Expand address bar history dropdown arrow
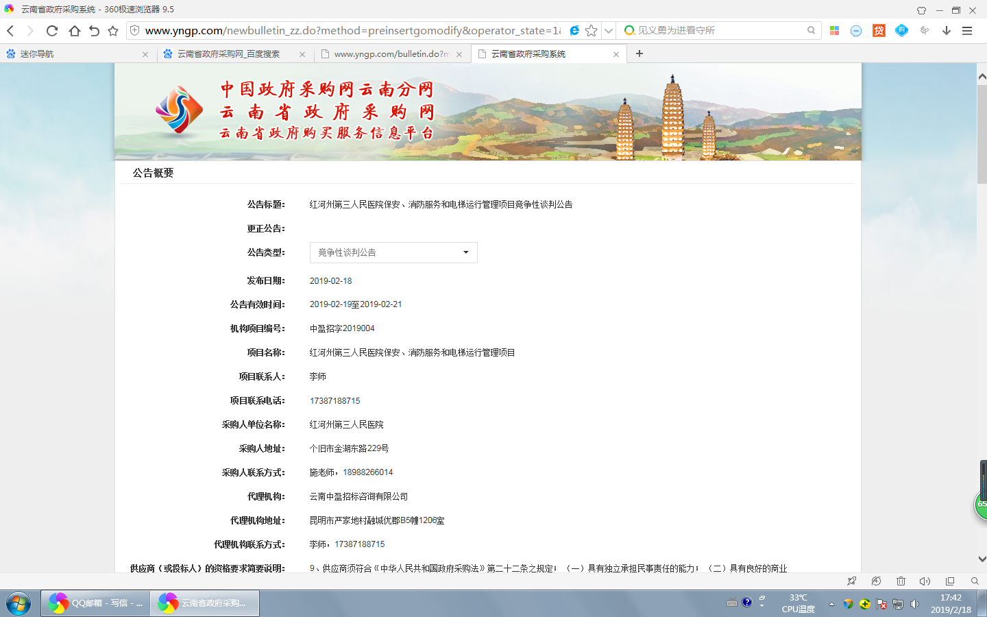 [x=608, y=31]
